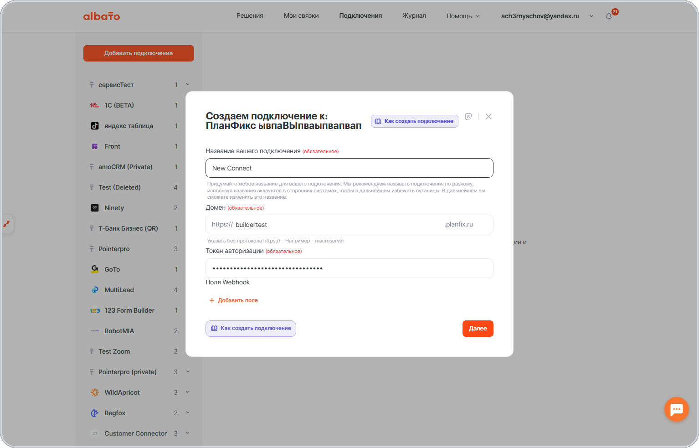The width and height of the screenshot is (699, 448).
Task: Click the Pointerpro placeholder icon
Action: [92, 249]
